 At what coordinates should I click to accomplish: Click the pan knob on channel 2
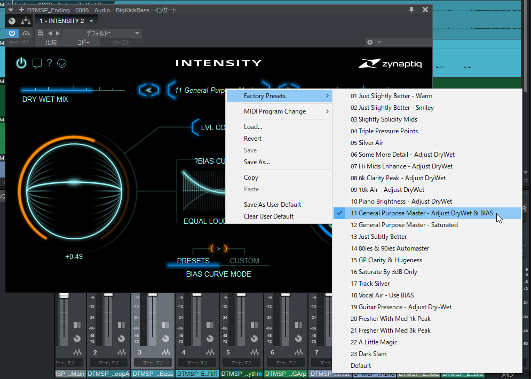tap(121, 338)
